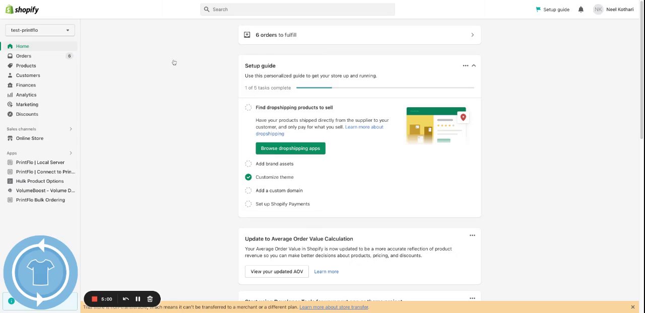This screenshot has height=313, width=645.
Task: Collapse the Setup guide card
Action: (x=474, y=65)
